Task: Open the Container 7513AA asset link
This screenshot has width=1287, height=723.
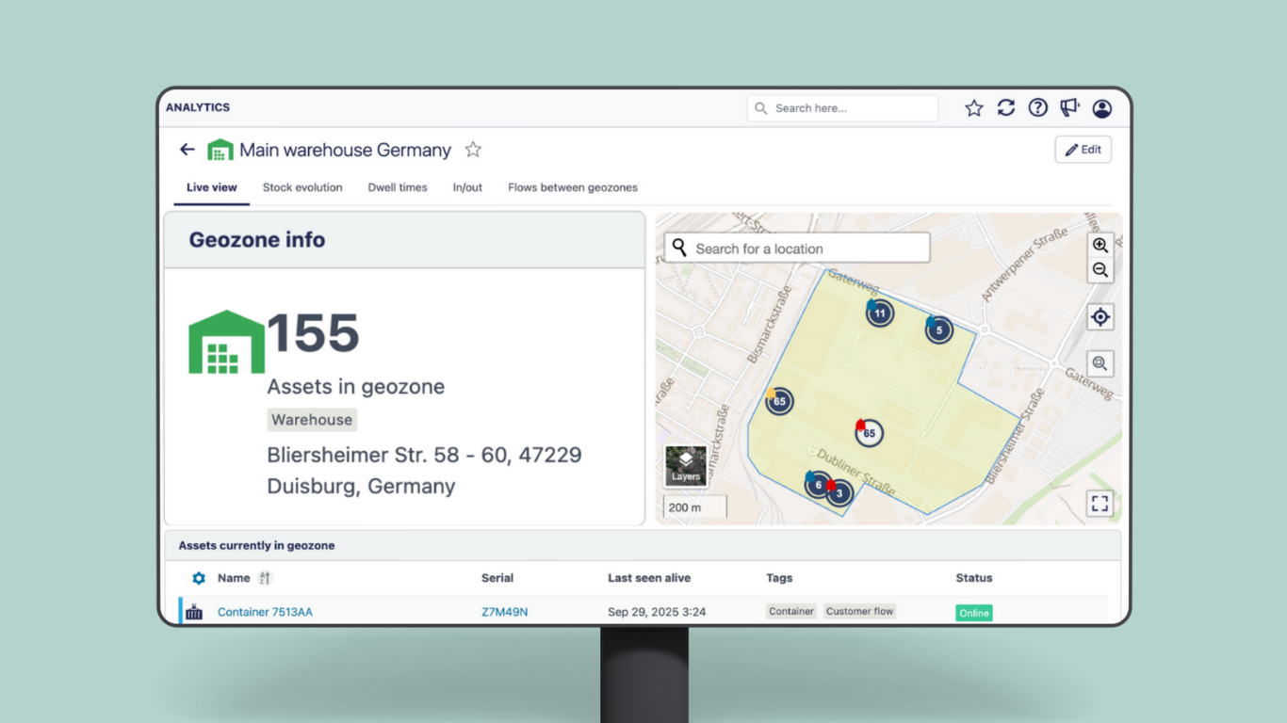Action: [265, 612]
